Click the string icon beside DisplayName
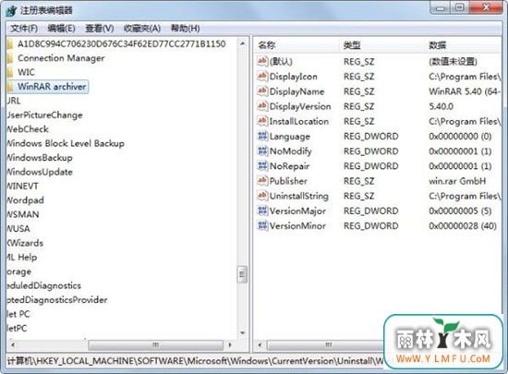 pos(262,91)
